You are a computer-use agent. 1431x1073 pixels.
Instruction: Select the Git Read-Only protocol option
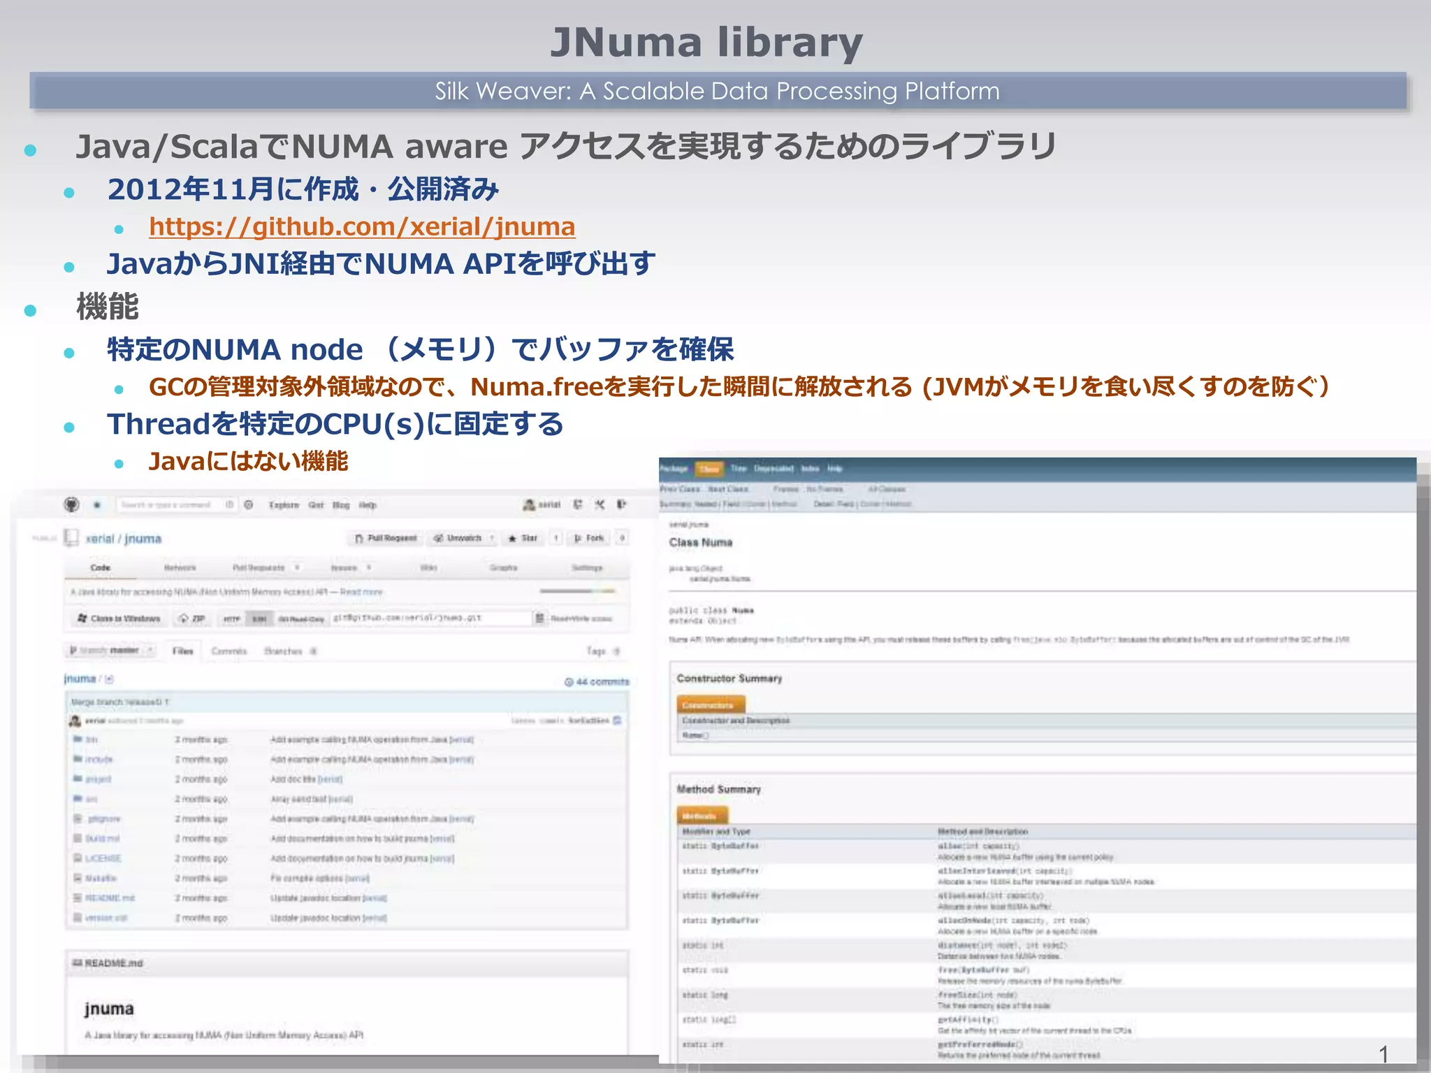click(x=301, y=619)
